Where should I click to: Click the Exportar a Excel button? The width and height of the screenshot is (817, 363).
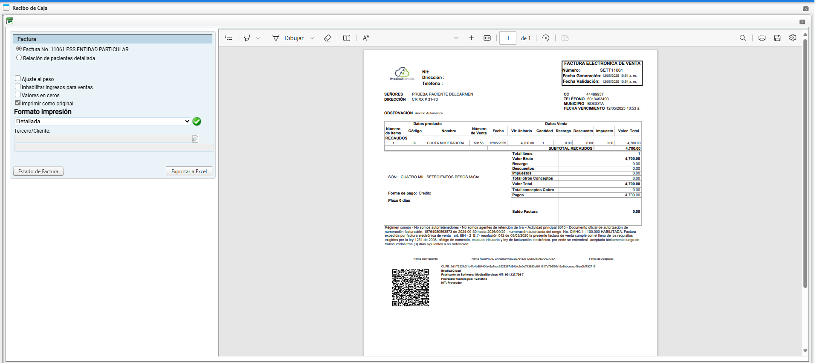(189, 171)
